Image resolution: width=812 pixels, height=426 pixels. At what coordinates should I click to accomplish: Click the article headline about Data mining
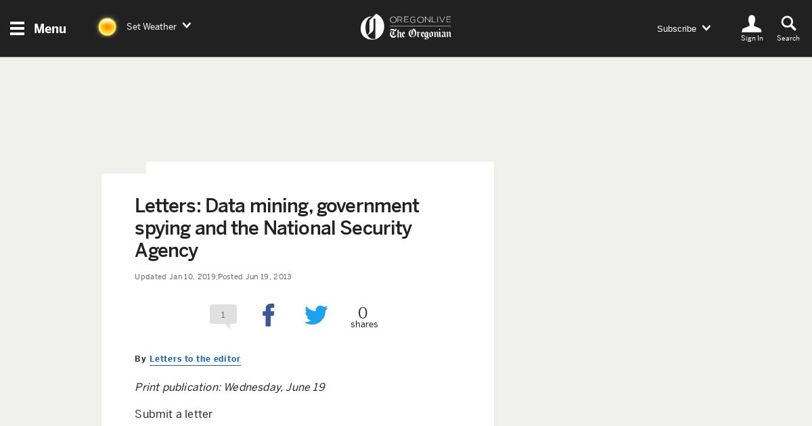(277, 228)
